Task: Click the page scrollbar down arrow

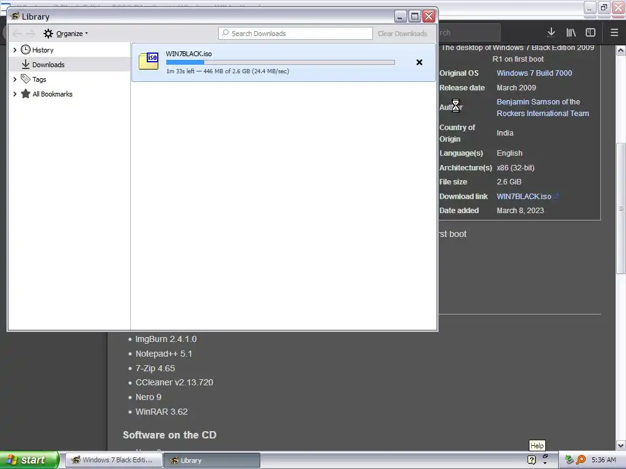Action: tap(621, 445)
